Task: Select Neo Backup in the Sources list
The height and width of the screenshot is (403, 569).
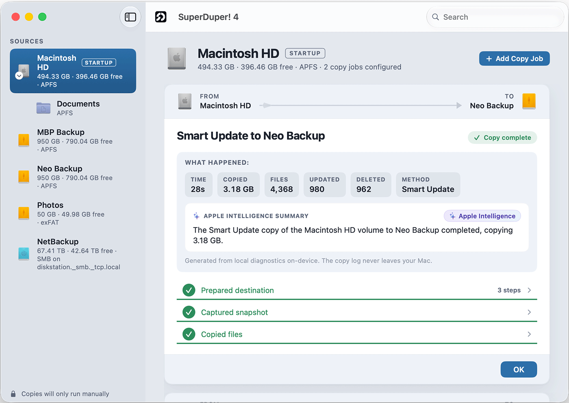Action: point(73,177)
